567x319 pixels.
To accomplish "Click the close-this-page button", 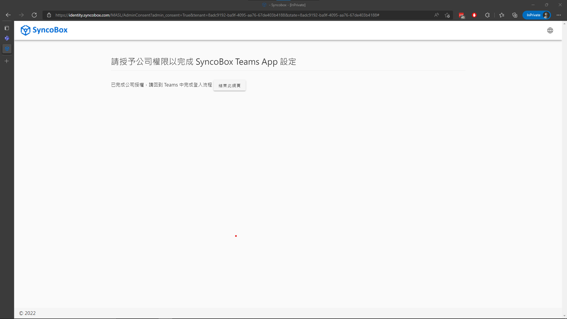I will tap(229, 85).
